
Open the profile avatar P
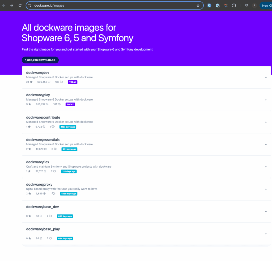pyautogui.click(x=254, y=6)
